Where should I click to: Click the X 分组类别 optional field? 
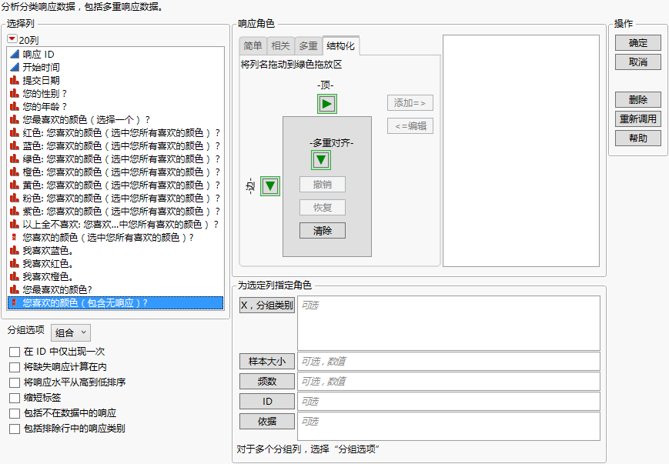(448, 323)
